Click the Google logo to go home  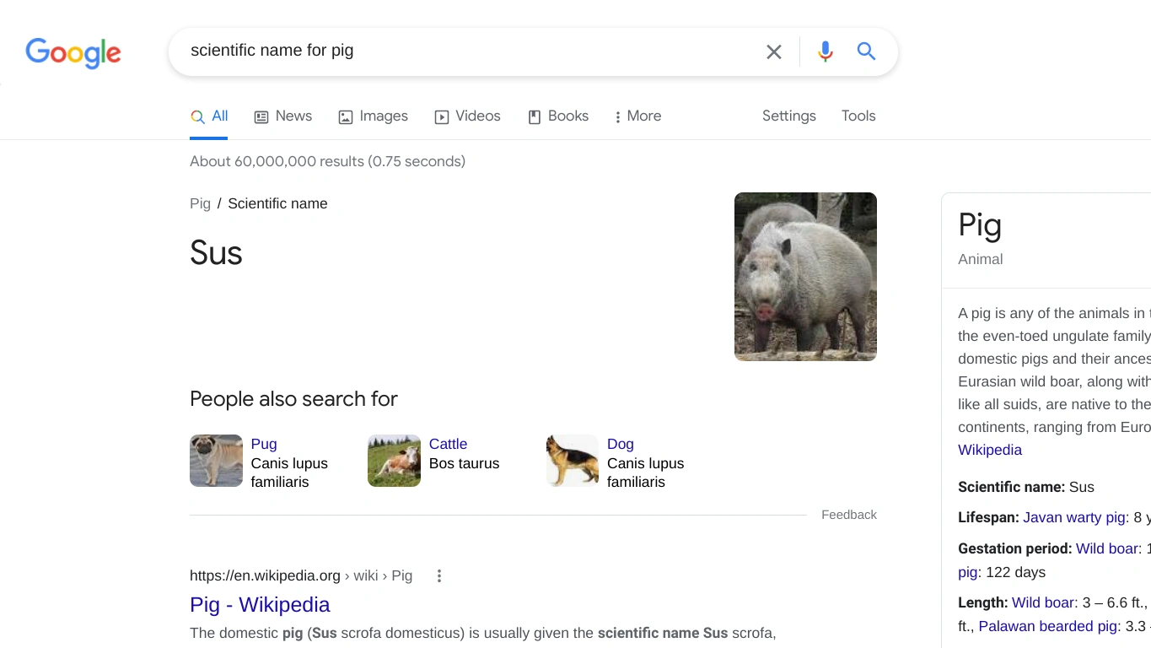(x=73, y=53)
